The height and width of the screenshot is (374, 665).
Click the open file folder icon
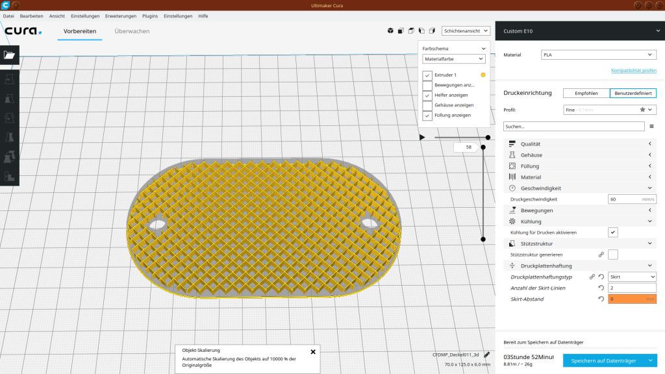click(x=9, y=55)
